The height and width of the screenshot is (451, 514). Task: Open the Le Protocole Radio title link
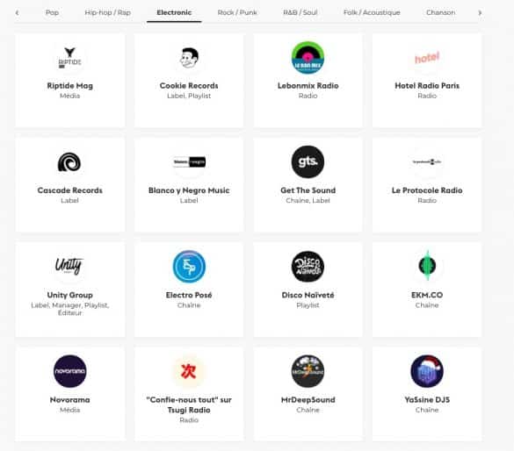tap(427, 190)
